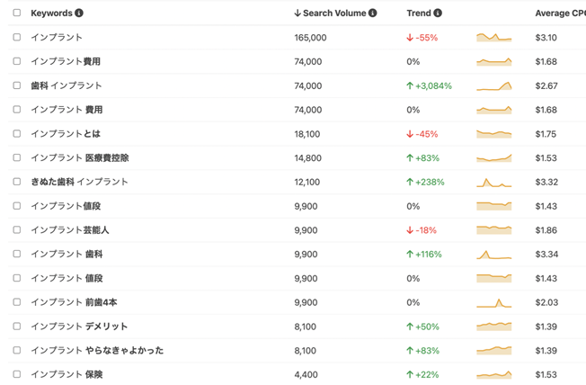The width and height of the screenshot is (586, 385).
Task: Open the keyword 歯科 インプラント
Action: tap(67, 85)
